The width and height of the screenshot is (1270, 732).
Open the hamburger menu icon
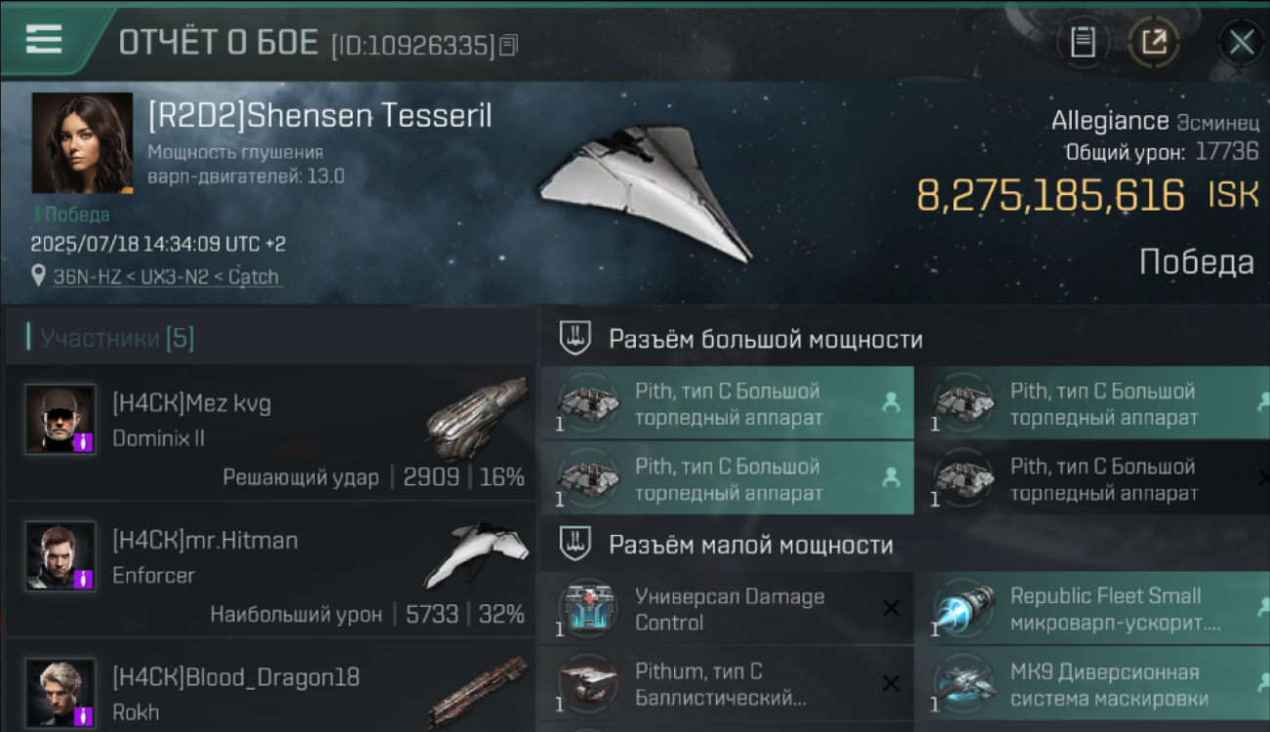tap(44, 39)
